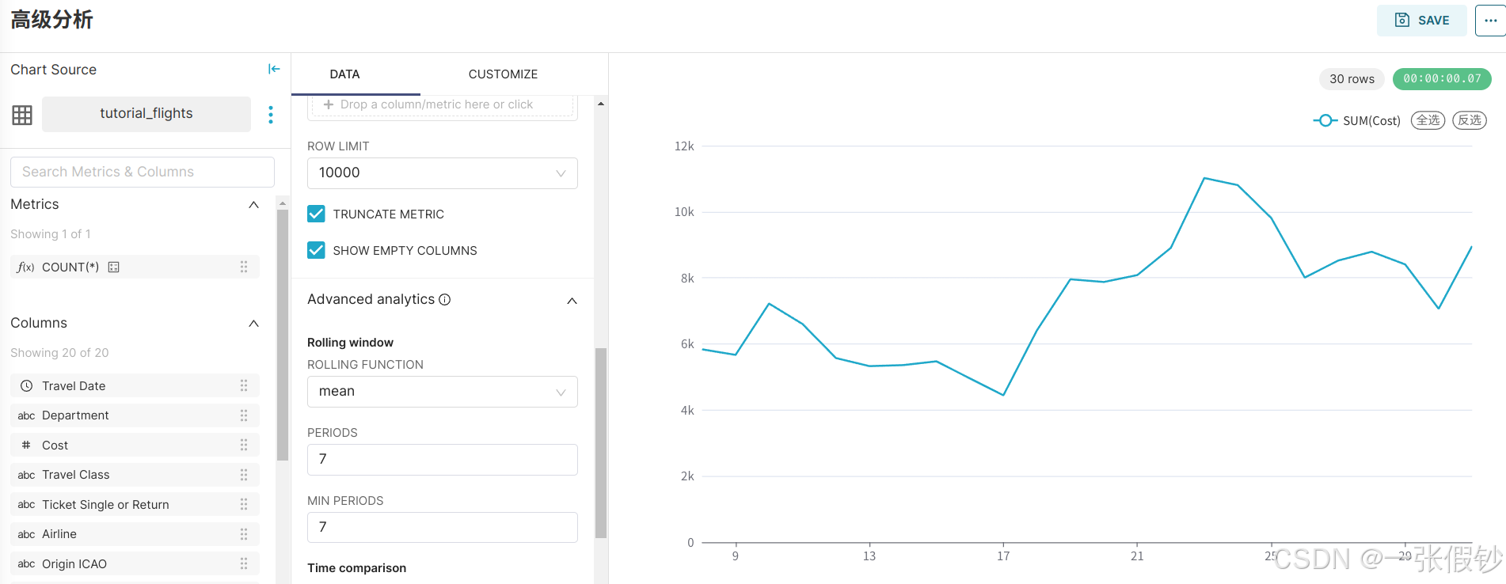Click the dataset table grid icon

click(x=22, y=115)
